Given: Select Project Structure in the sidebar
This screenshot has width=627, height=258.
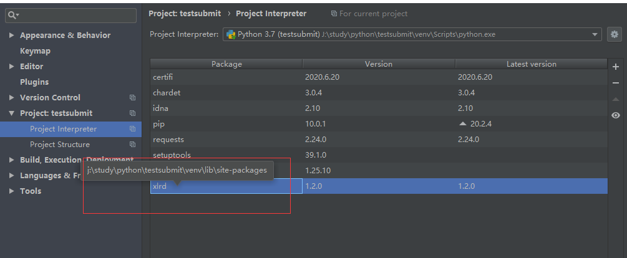Looking at the screenshot, I should [x=60, y=145].
